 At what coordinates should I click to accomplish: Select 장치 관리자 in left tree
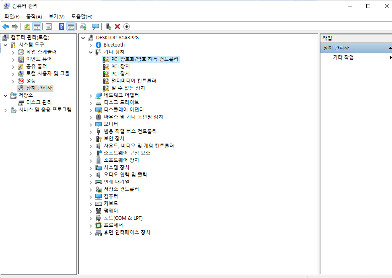point(39,88)
